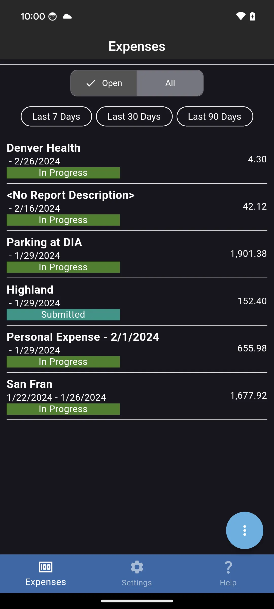Filter expenses by Last 7 Days
This screenshot has height=609, width=274.
tap(56, 116)
